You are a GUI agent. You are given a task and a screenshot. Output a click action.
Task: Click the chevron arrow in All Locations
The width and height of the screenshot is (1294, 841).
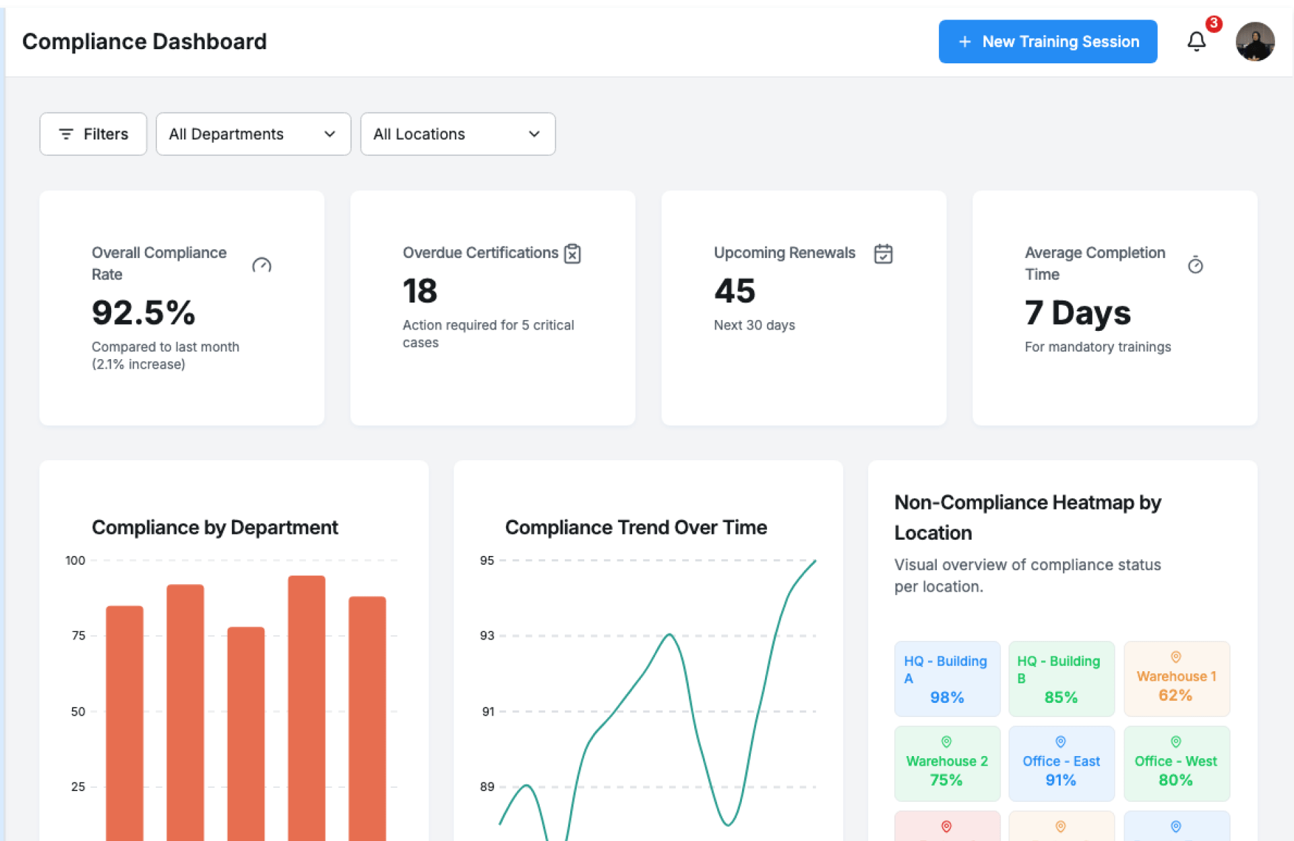click(534, 134)
